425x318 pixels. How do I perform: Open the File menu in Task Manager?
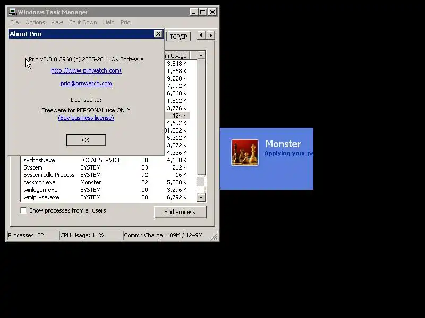(x=14, y=22)
